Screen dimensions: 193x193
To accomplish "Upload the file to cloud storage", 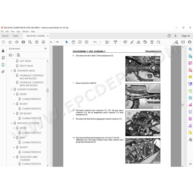I will [x=17, y=42].
